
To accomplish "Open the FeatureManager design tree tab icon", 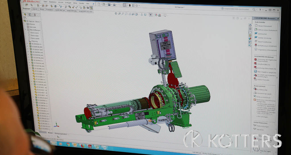I will (x=25, y=14).
